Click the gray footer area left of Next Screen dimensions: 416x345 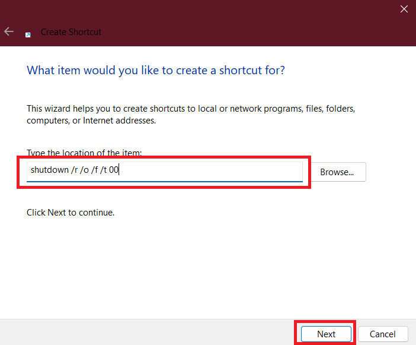click(x=148, y=333)
